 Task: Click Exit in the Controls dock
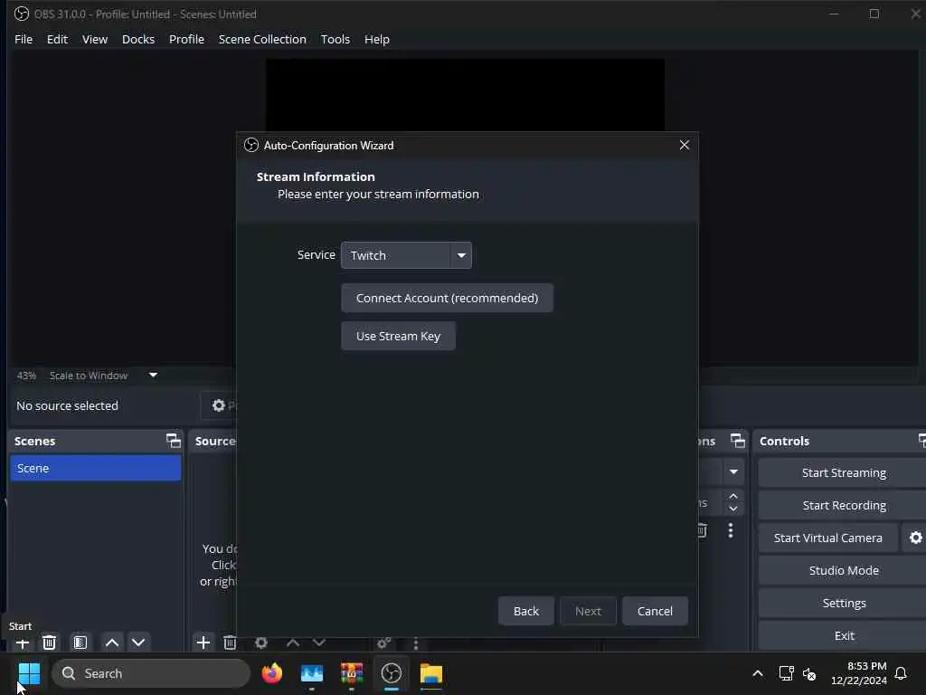click(x=844, y=635)
